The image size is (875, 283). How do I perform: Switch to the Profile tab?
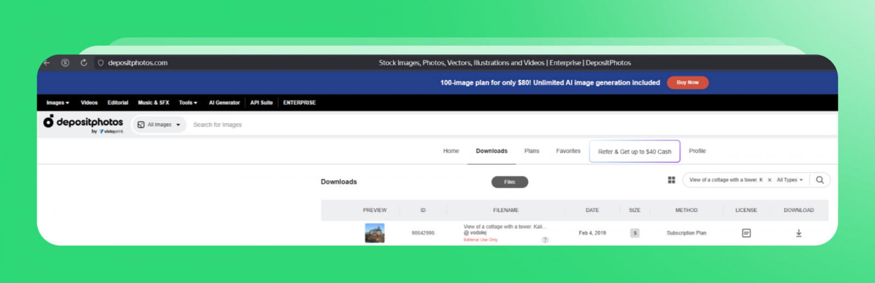coord(697,151)
